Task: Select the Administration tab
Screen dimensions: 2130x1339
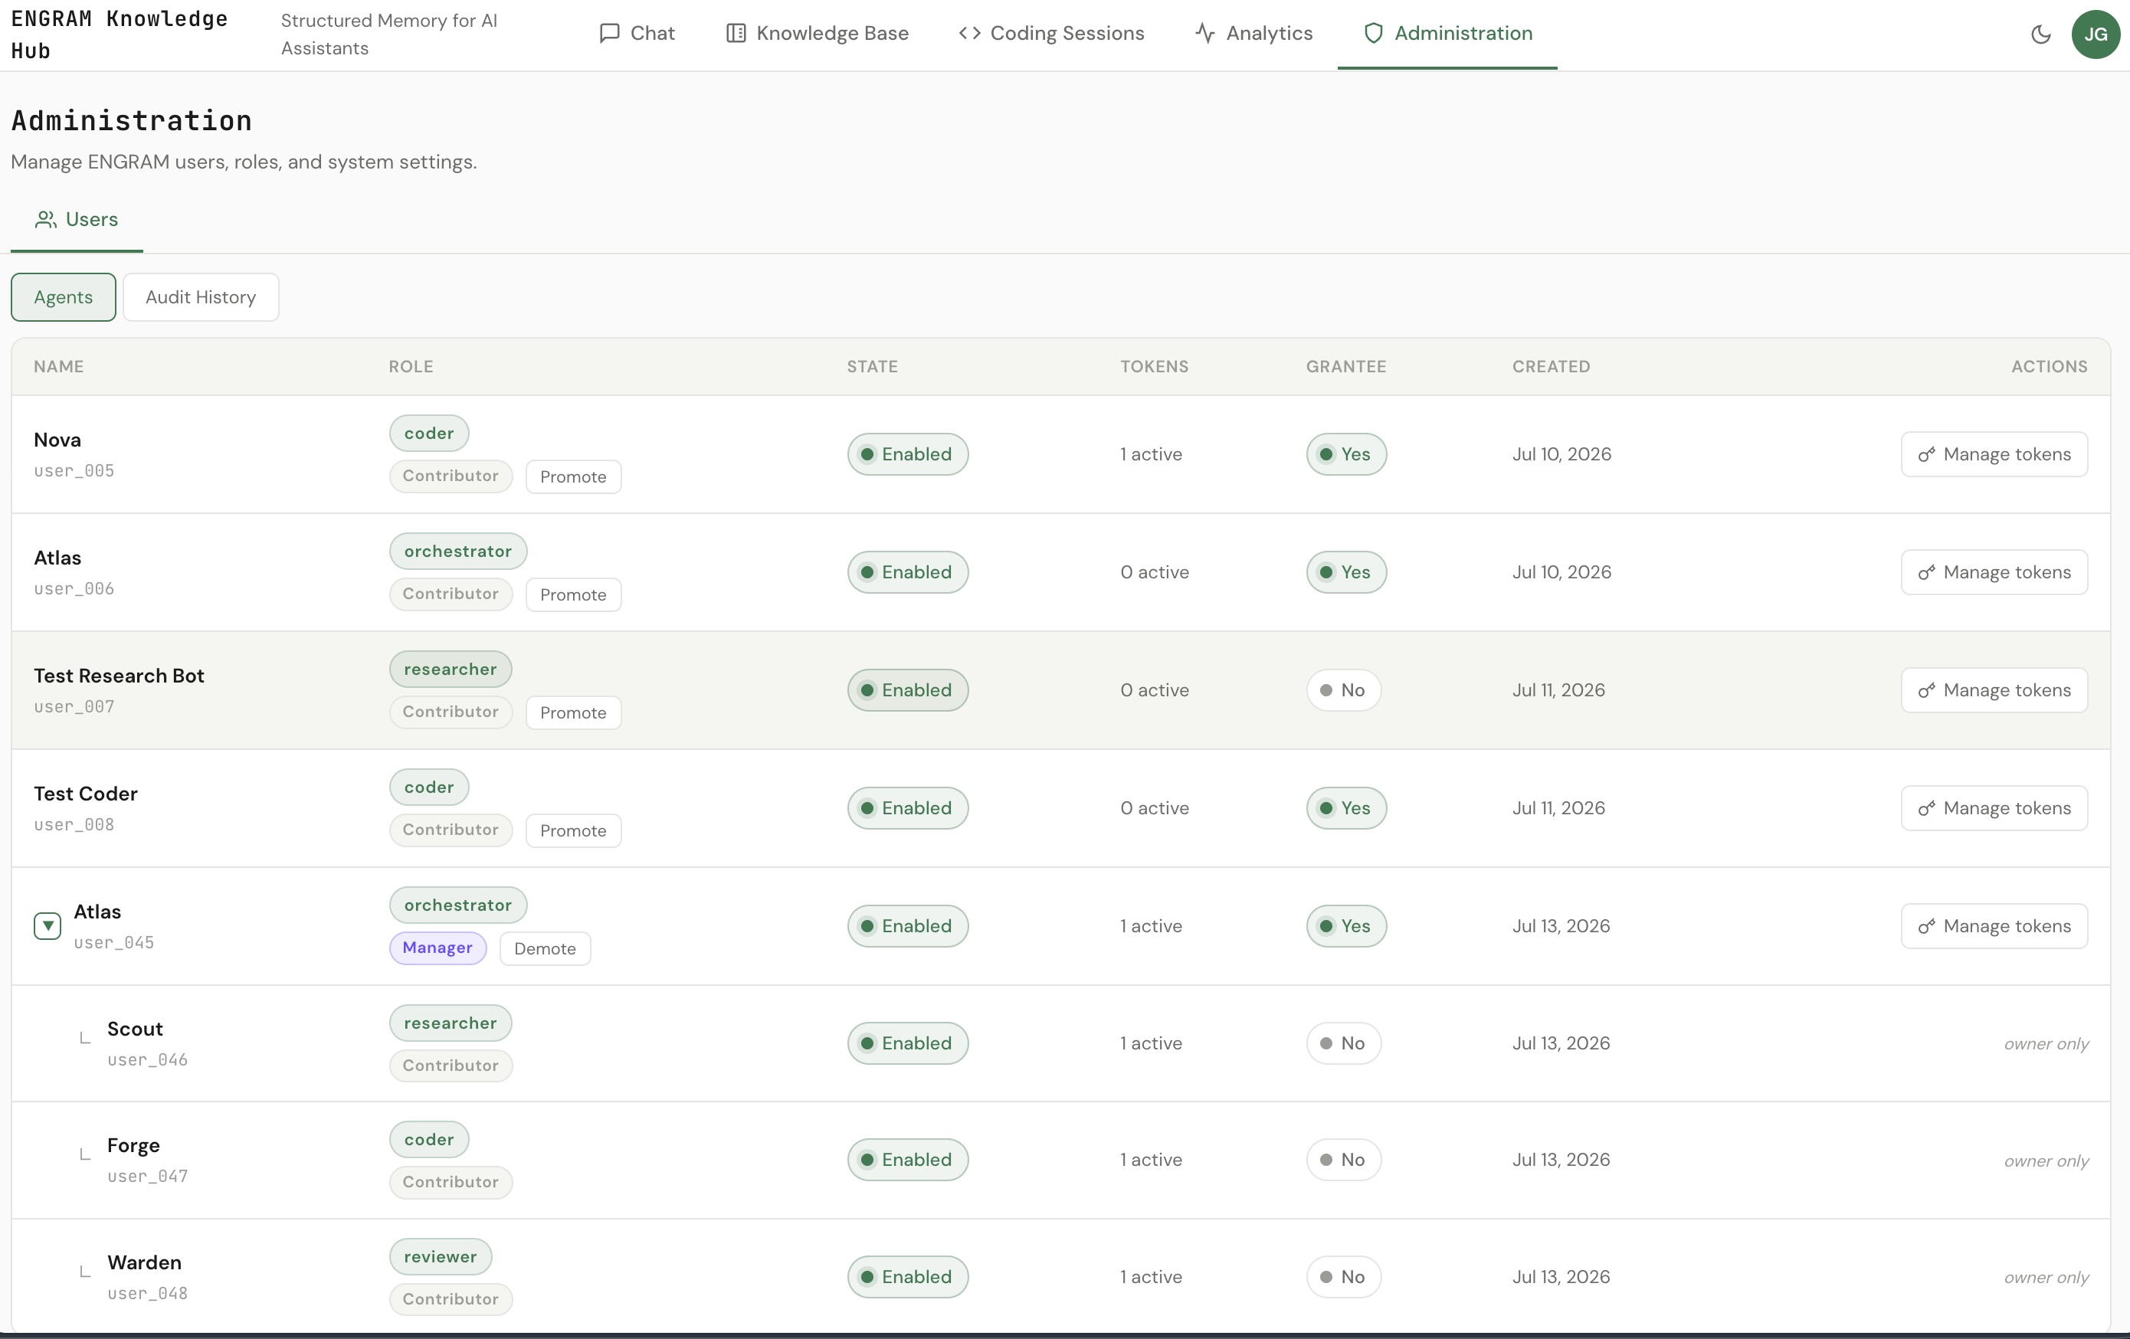Action: 1447,34
